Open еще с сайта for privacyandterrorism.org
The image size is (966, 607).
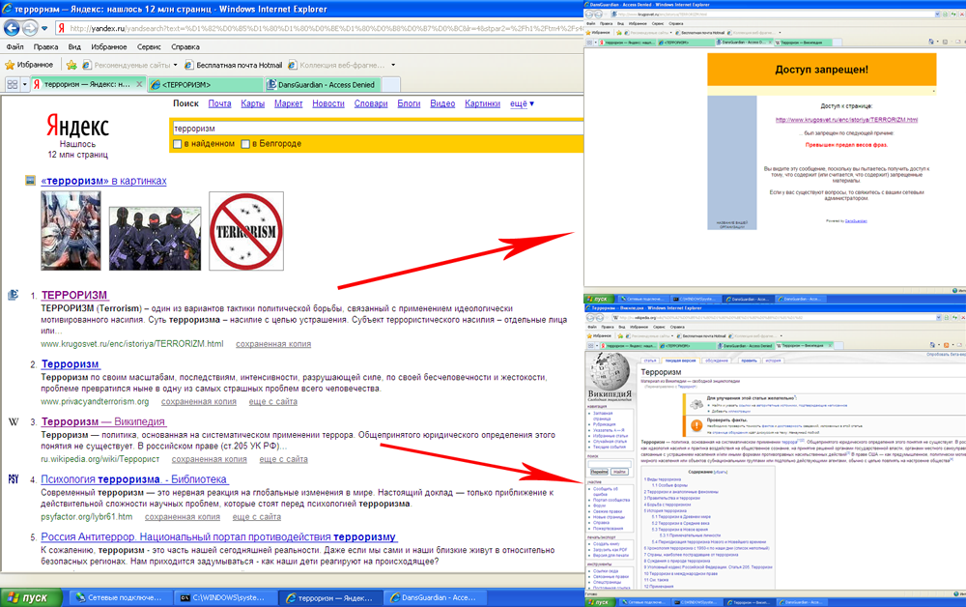[x=273, y=401]
